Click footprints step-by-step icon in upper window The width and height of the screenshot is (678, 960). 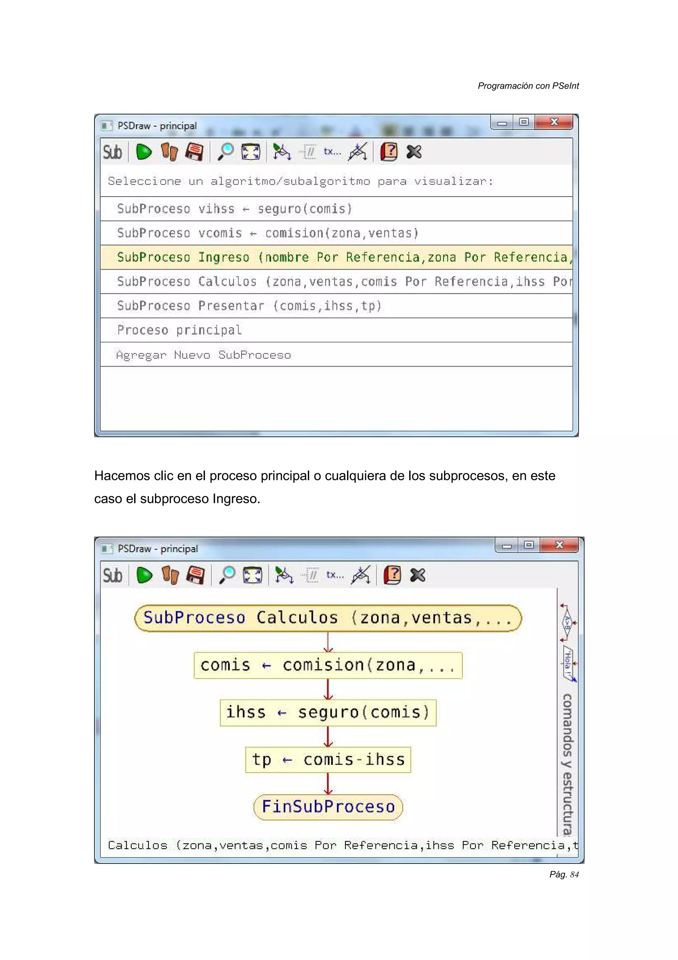tap(169, 152)
